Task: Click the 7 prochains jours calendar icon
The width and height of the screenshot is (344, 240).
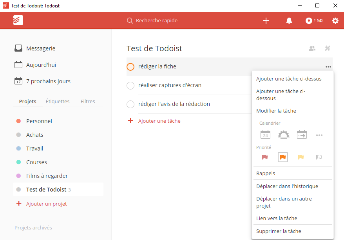Action: point(18,81)
